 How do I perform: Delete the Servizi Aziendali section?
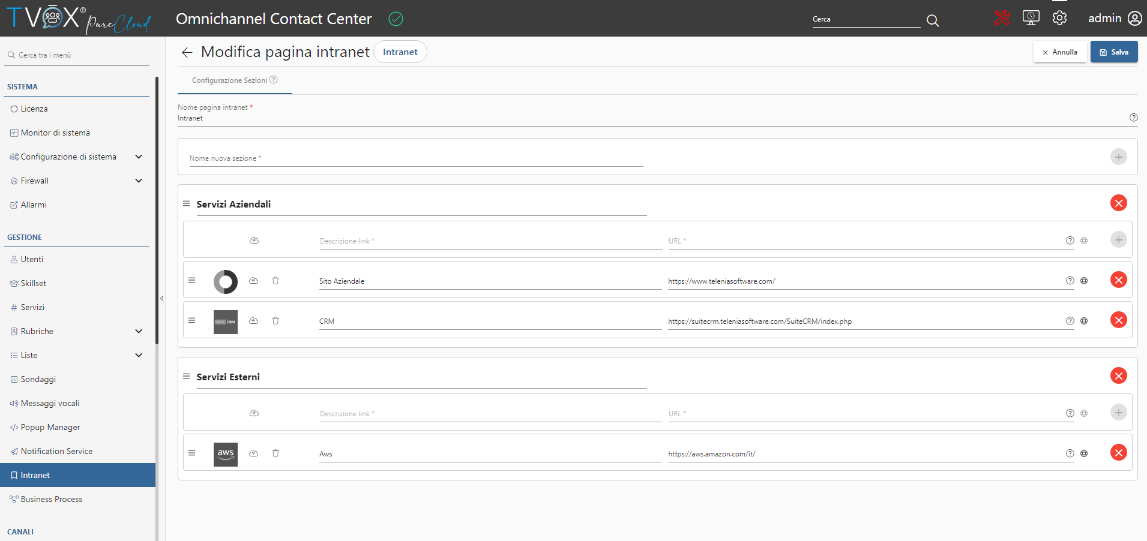[1118, 203]
